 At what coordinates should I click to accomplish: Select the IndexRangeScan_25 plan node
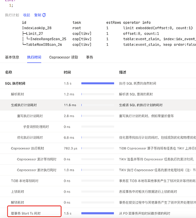click(x=48, y=39)
